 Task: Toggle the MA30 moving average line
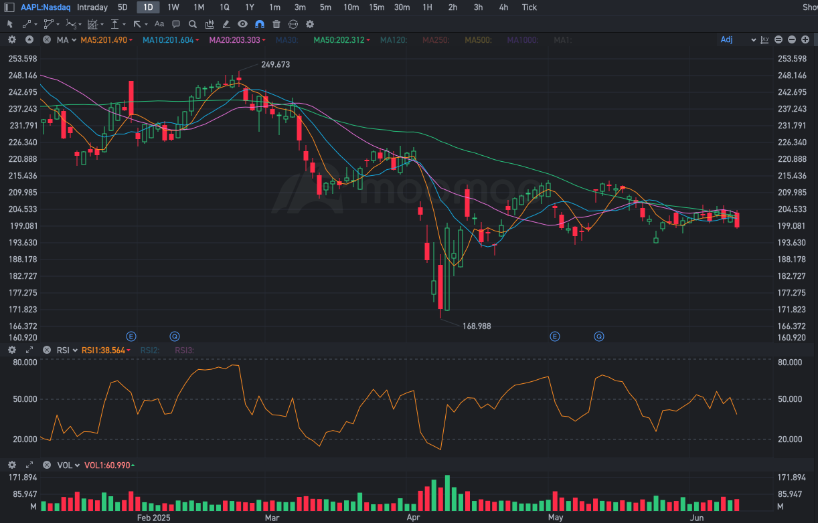pyautogui.click(x=287, y=40)
